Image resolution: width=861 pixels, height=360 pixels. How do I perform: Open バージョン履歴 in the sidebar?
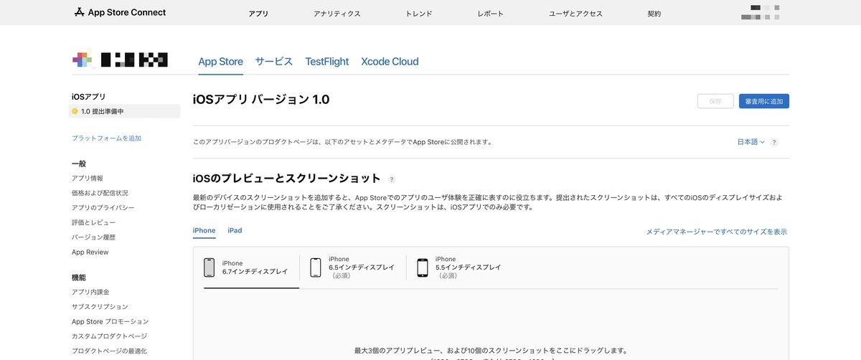[x=93, y=237]
